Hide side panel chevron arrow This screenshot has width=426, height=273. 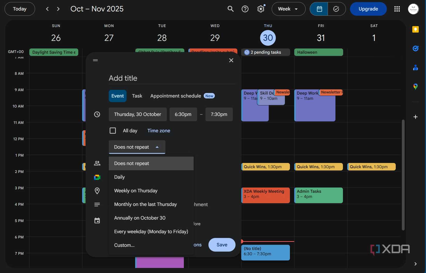(415, 264)
